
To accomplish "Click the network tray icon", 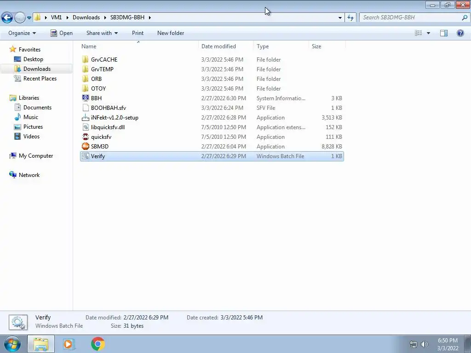I will coord(414,344).
